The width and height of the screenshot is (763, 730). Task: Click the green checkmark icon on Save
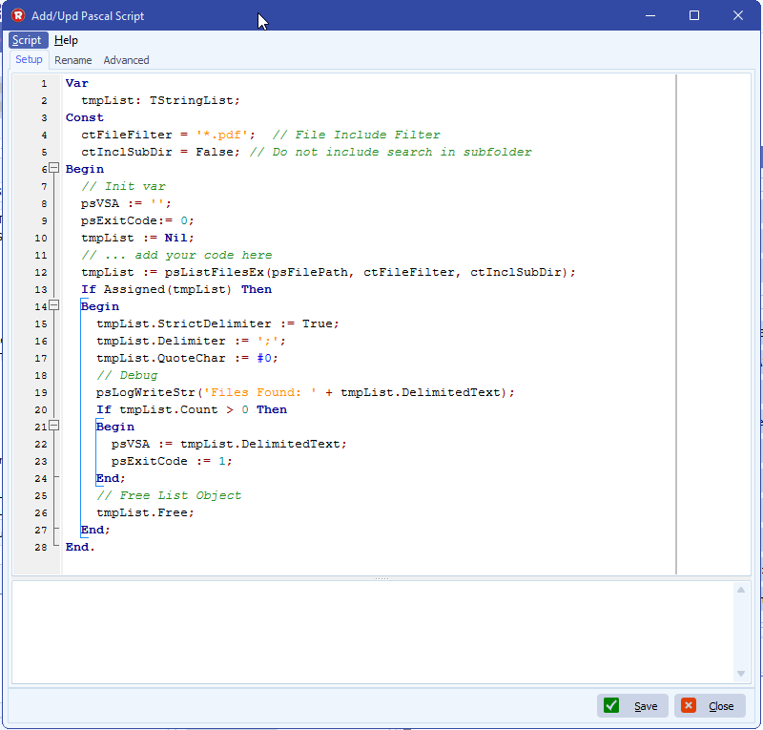(x=611, y=705)
